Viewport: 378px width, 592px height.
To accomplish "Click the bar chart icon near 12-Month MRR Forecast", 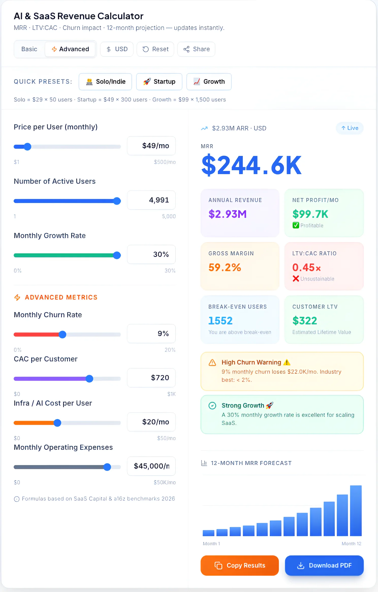I will pos(204,463).
